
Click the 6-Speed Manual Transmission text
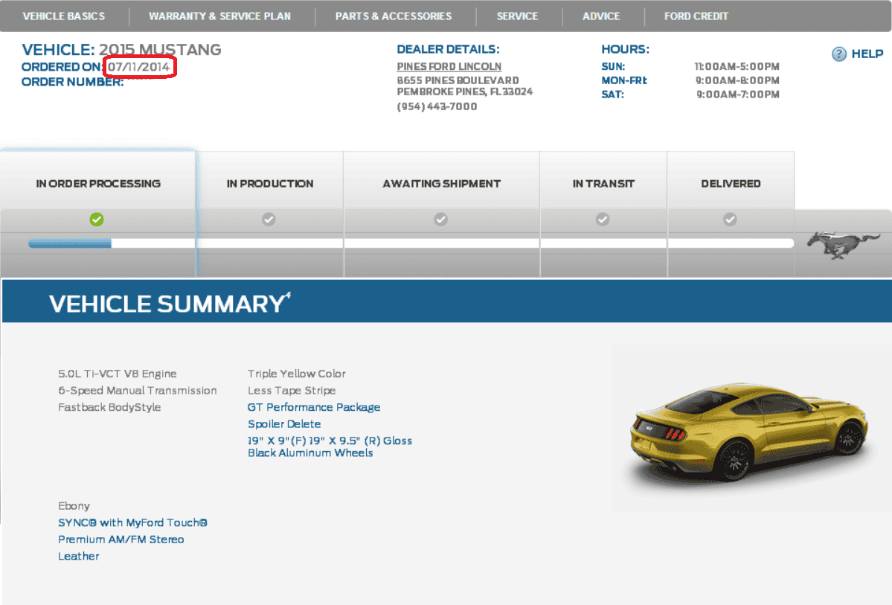coord(137,391)
